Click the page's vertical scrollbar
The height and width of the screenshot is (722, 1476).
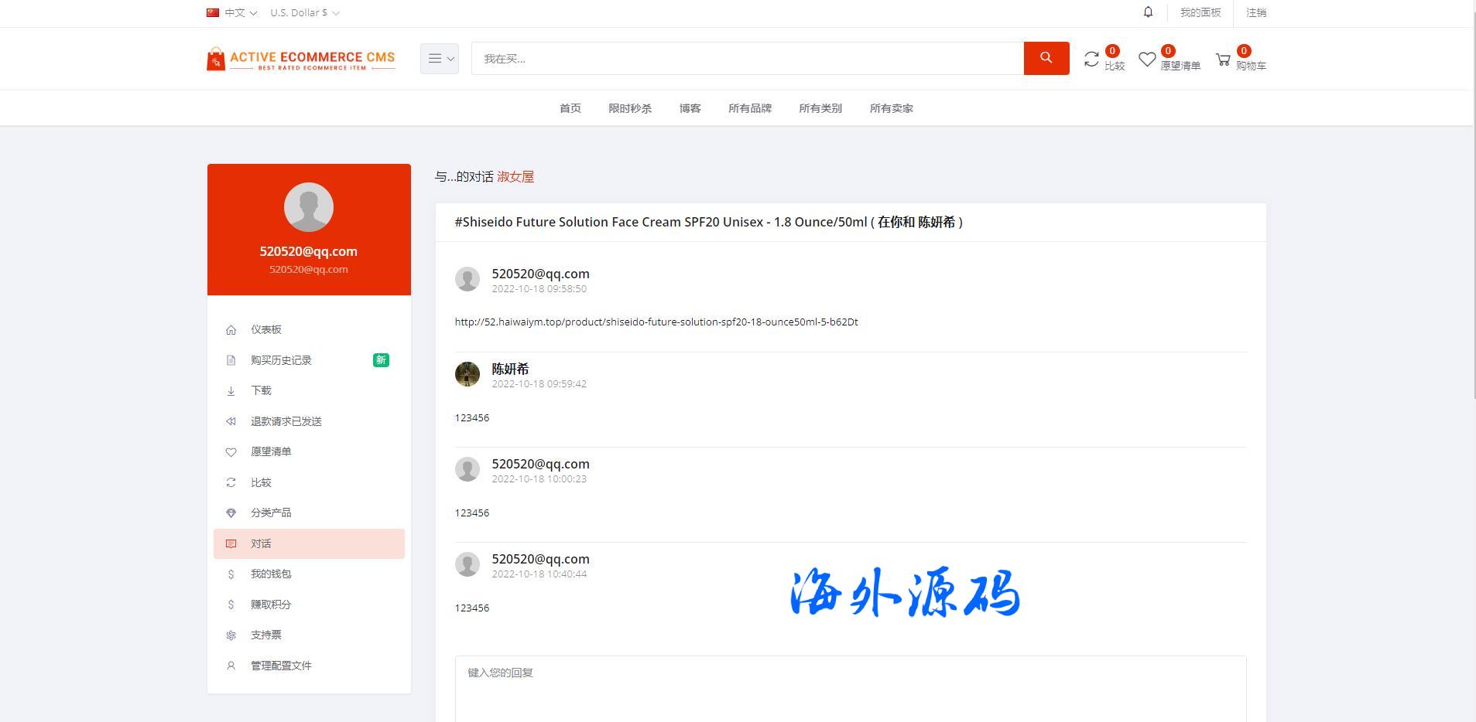tap(1472, 232)
